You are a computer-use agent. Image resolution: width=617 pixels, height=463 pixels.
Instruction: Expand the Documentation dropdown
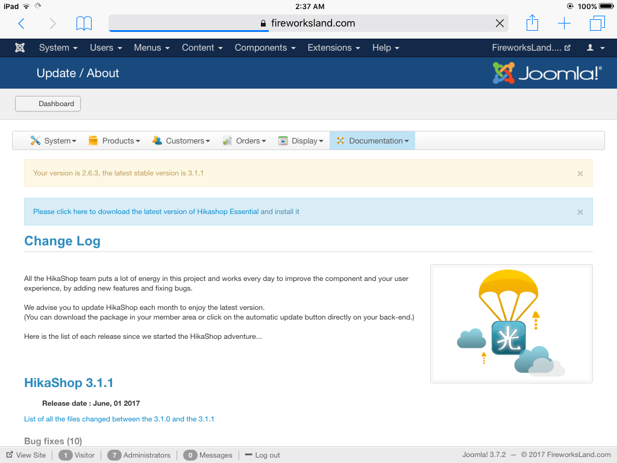[x=372, y=140]
